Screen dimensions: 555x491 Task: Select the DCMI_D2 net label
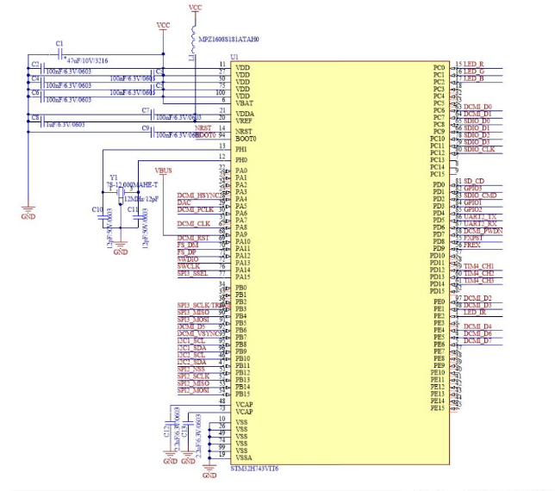(x=477, y=298)
